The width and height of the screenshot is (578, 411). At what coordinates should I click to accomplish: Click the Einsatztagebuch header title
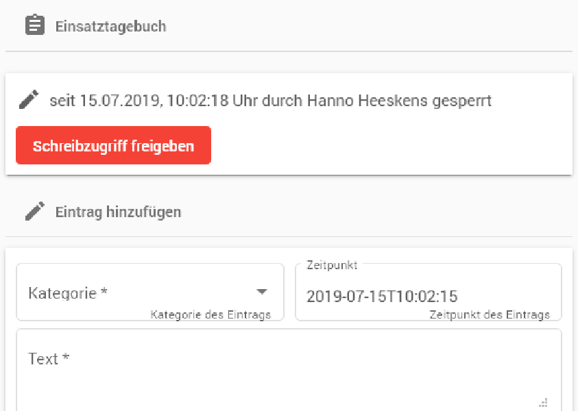[111, 26]
